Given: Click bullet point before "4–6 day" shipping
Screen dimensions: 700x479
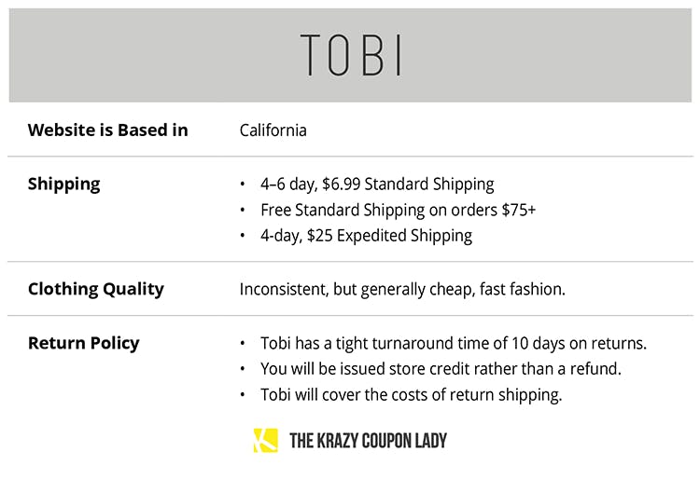Looking at the screenshot, I should 244,185.
